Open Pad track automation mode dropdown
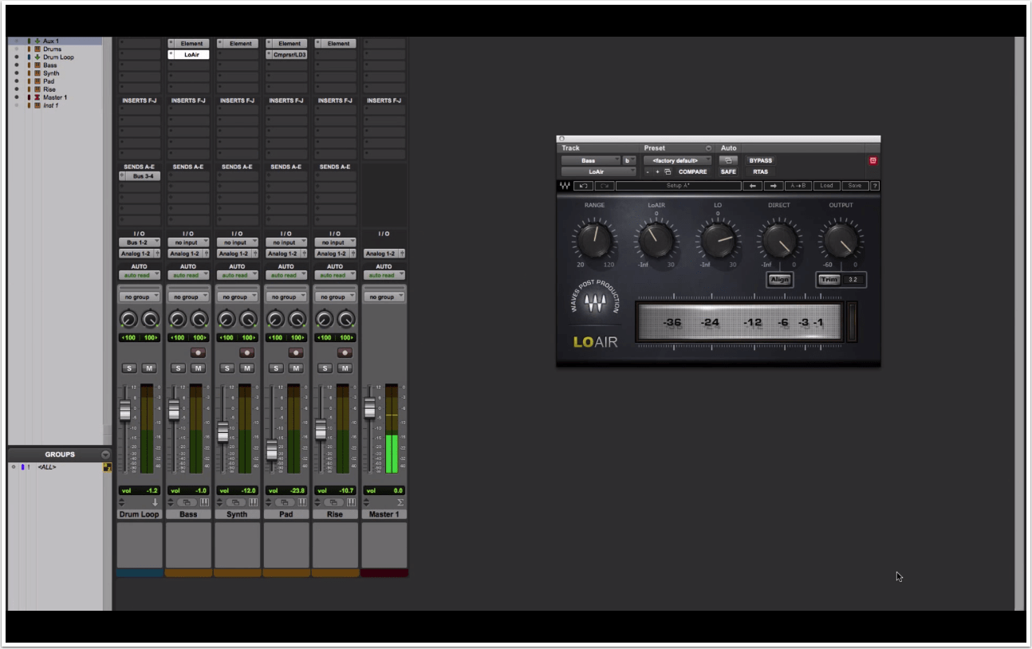This screenshot has height=649, width=1032. click(286, 275)
